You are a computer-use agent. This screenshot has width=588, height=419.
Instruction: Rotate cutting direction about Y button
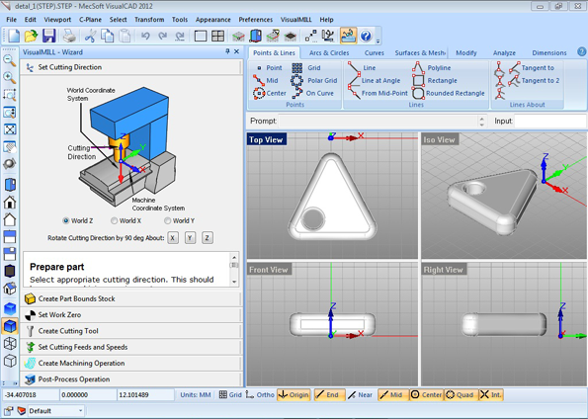coord(190,238)
